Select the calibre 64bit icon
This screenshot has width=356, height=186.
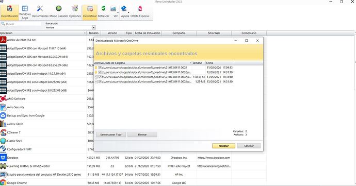tap(3, 124)
